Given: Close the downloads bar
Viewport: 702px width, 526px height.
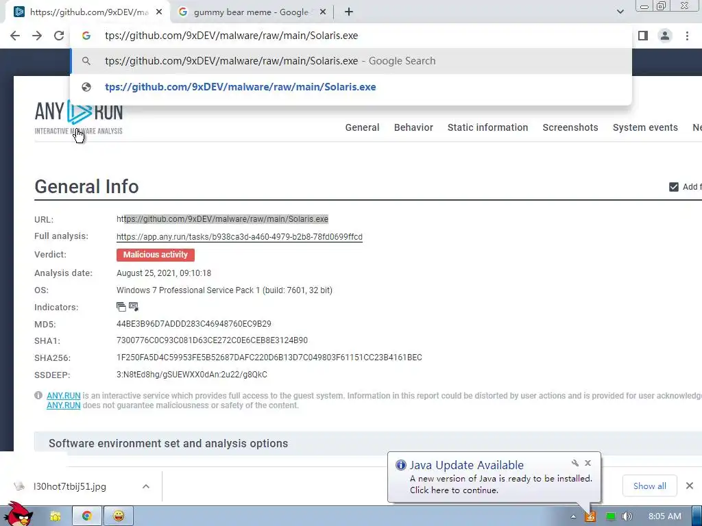Looking at the screenshot, I should tap(690, 486).
